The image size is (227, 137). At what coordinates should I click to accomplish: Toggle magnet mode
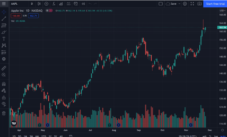(x=4, y=84)
